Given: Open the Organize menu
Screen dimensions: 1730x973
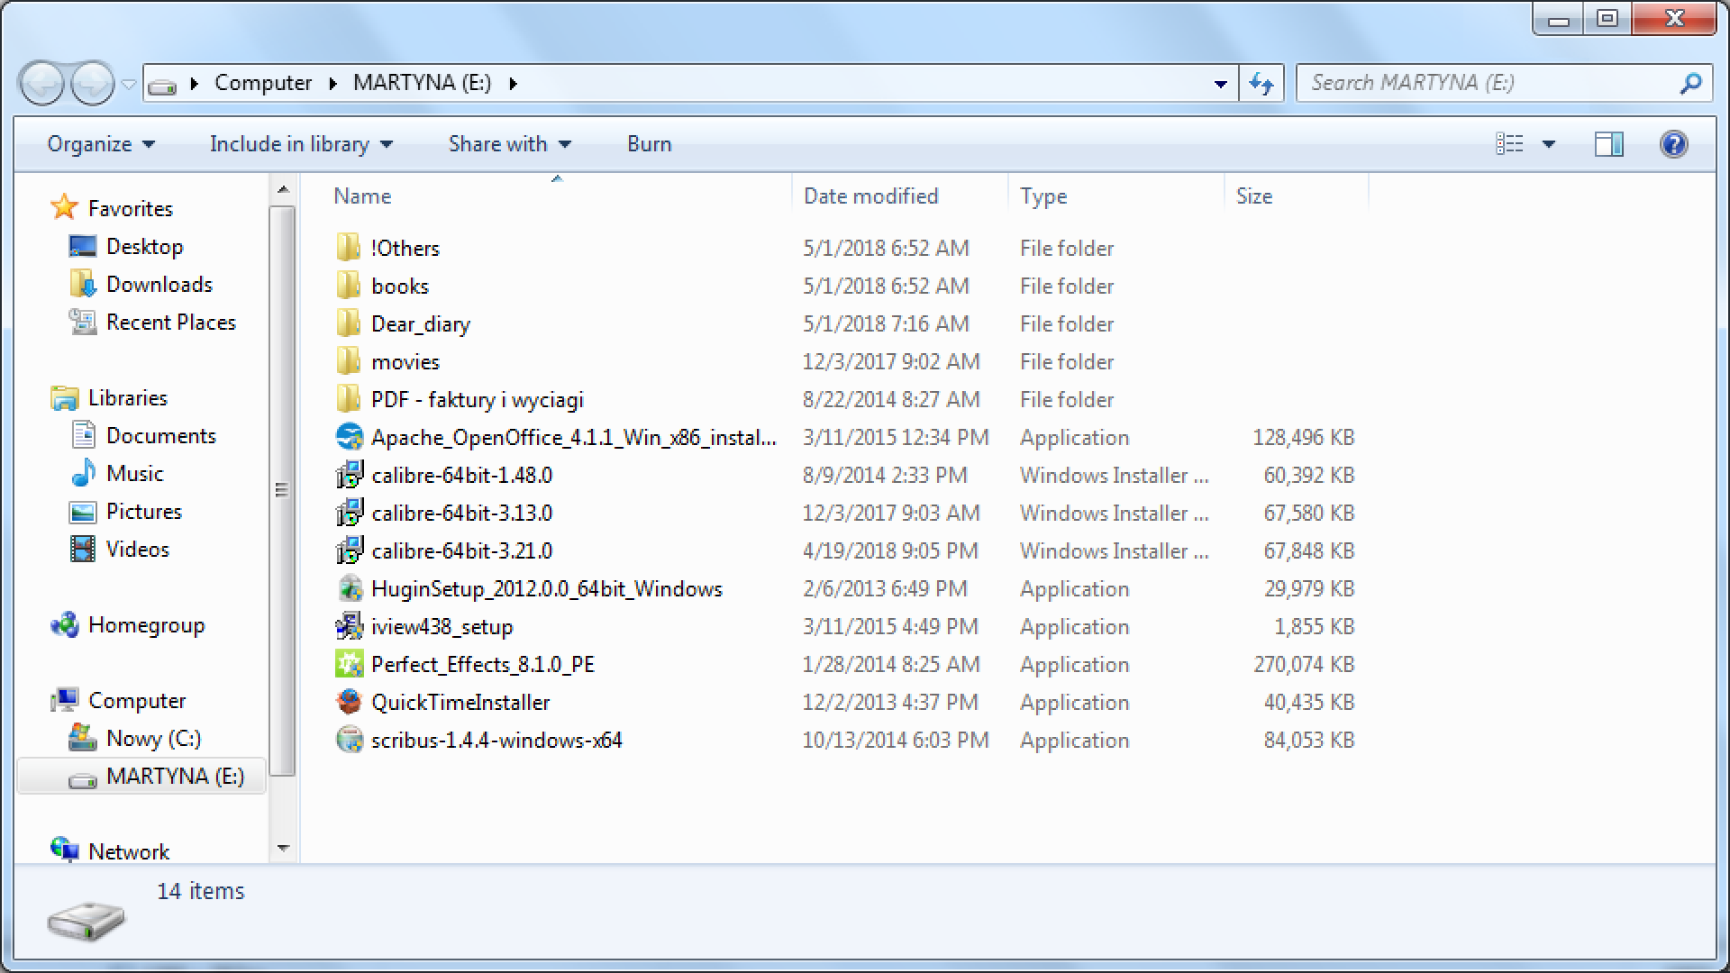Looking at the screenshot, I should tap(101, 144).
